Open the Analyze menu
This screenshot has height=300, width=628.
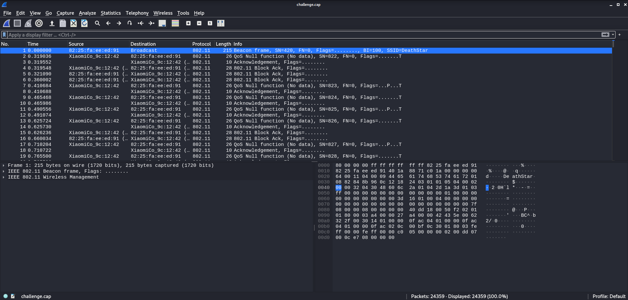click(x=87, y=13)
